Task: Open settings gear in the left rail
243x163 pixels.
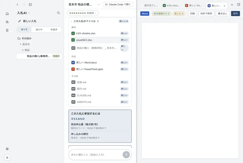Action: [x=7, y=149]
